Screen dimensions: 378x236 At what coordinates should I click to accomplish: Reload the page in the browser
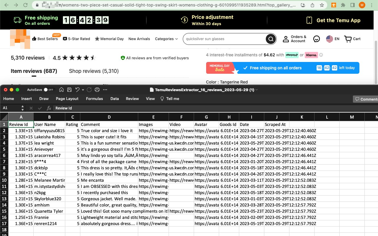click(25, 5)
